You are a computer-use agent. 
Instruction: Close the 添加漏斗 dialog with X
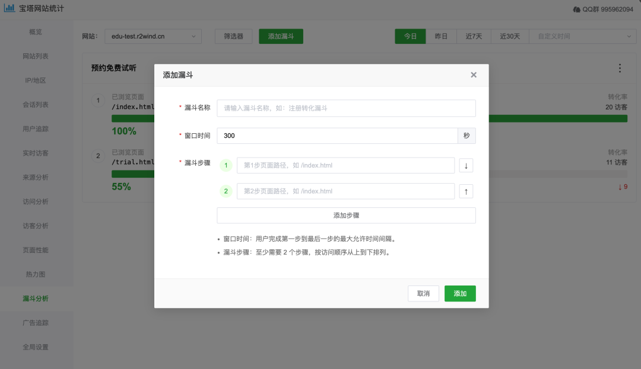click(474, 75)
